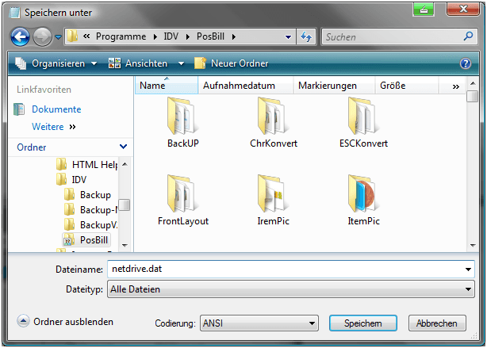Click the magnifier search icon

coord(468,36)
